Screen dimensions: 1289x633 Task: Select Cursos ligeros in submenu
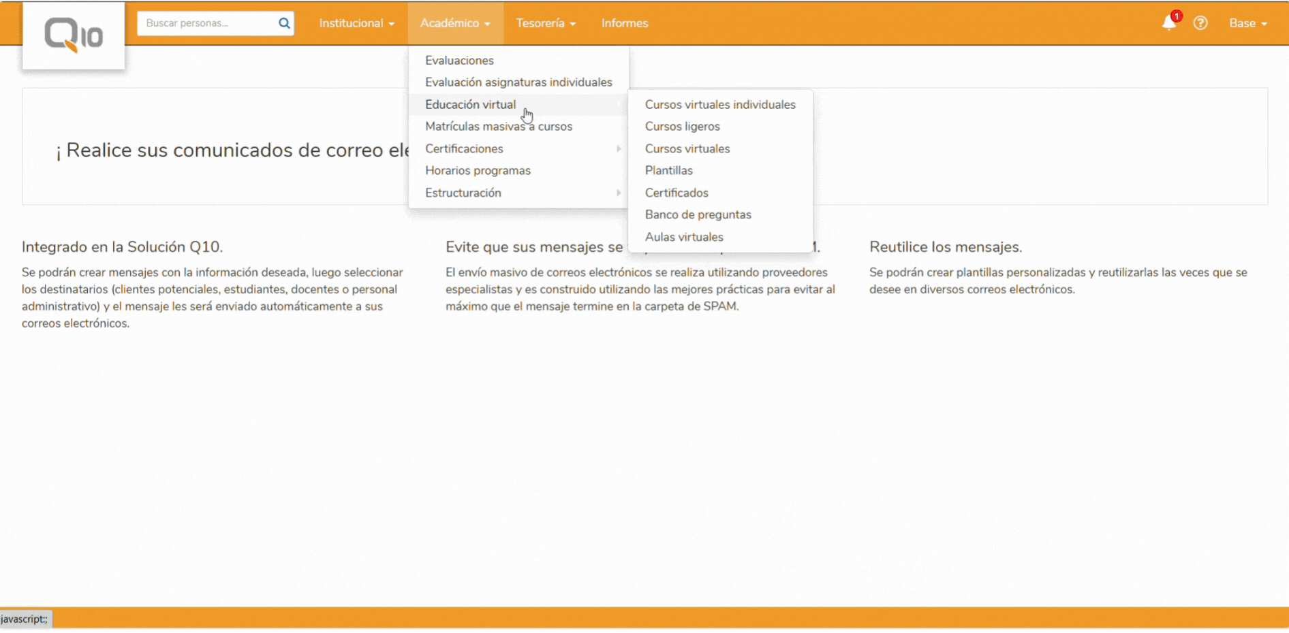[682, 127]
